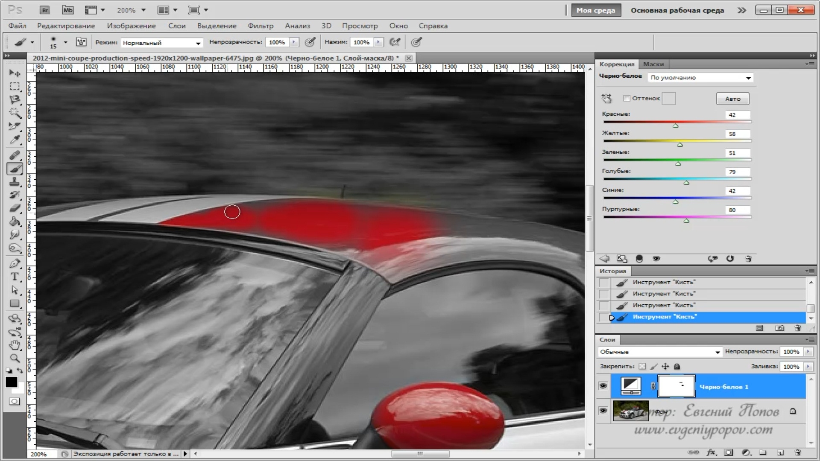Image resolution: width=820 pixels, height=461 pixels.
Task: Switch to the Маски tab
Action: (653, 64)
